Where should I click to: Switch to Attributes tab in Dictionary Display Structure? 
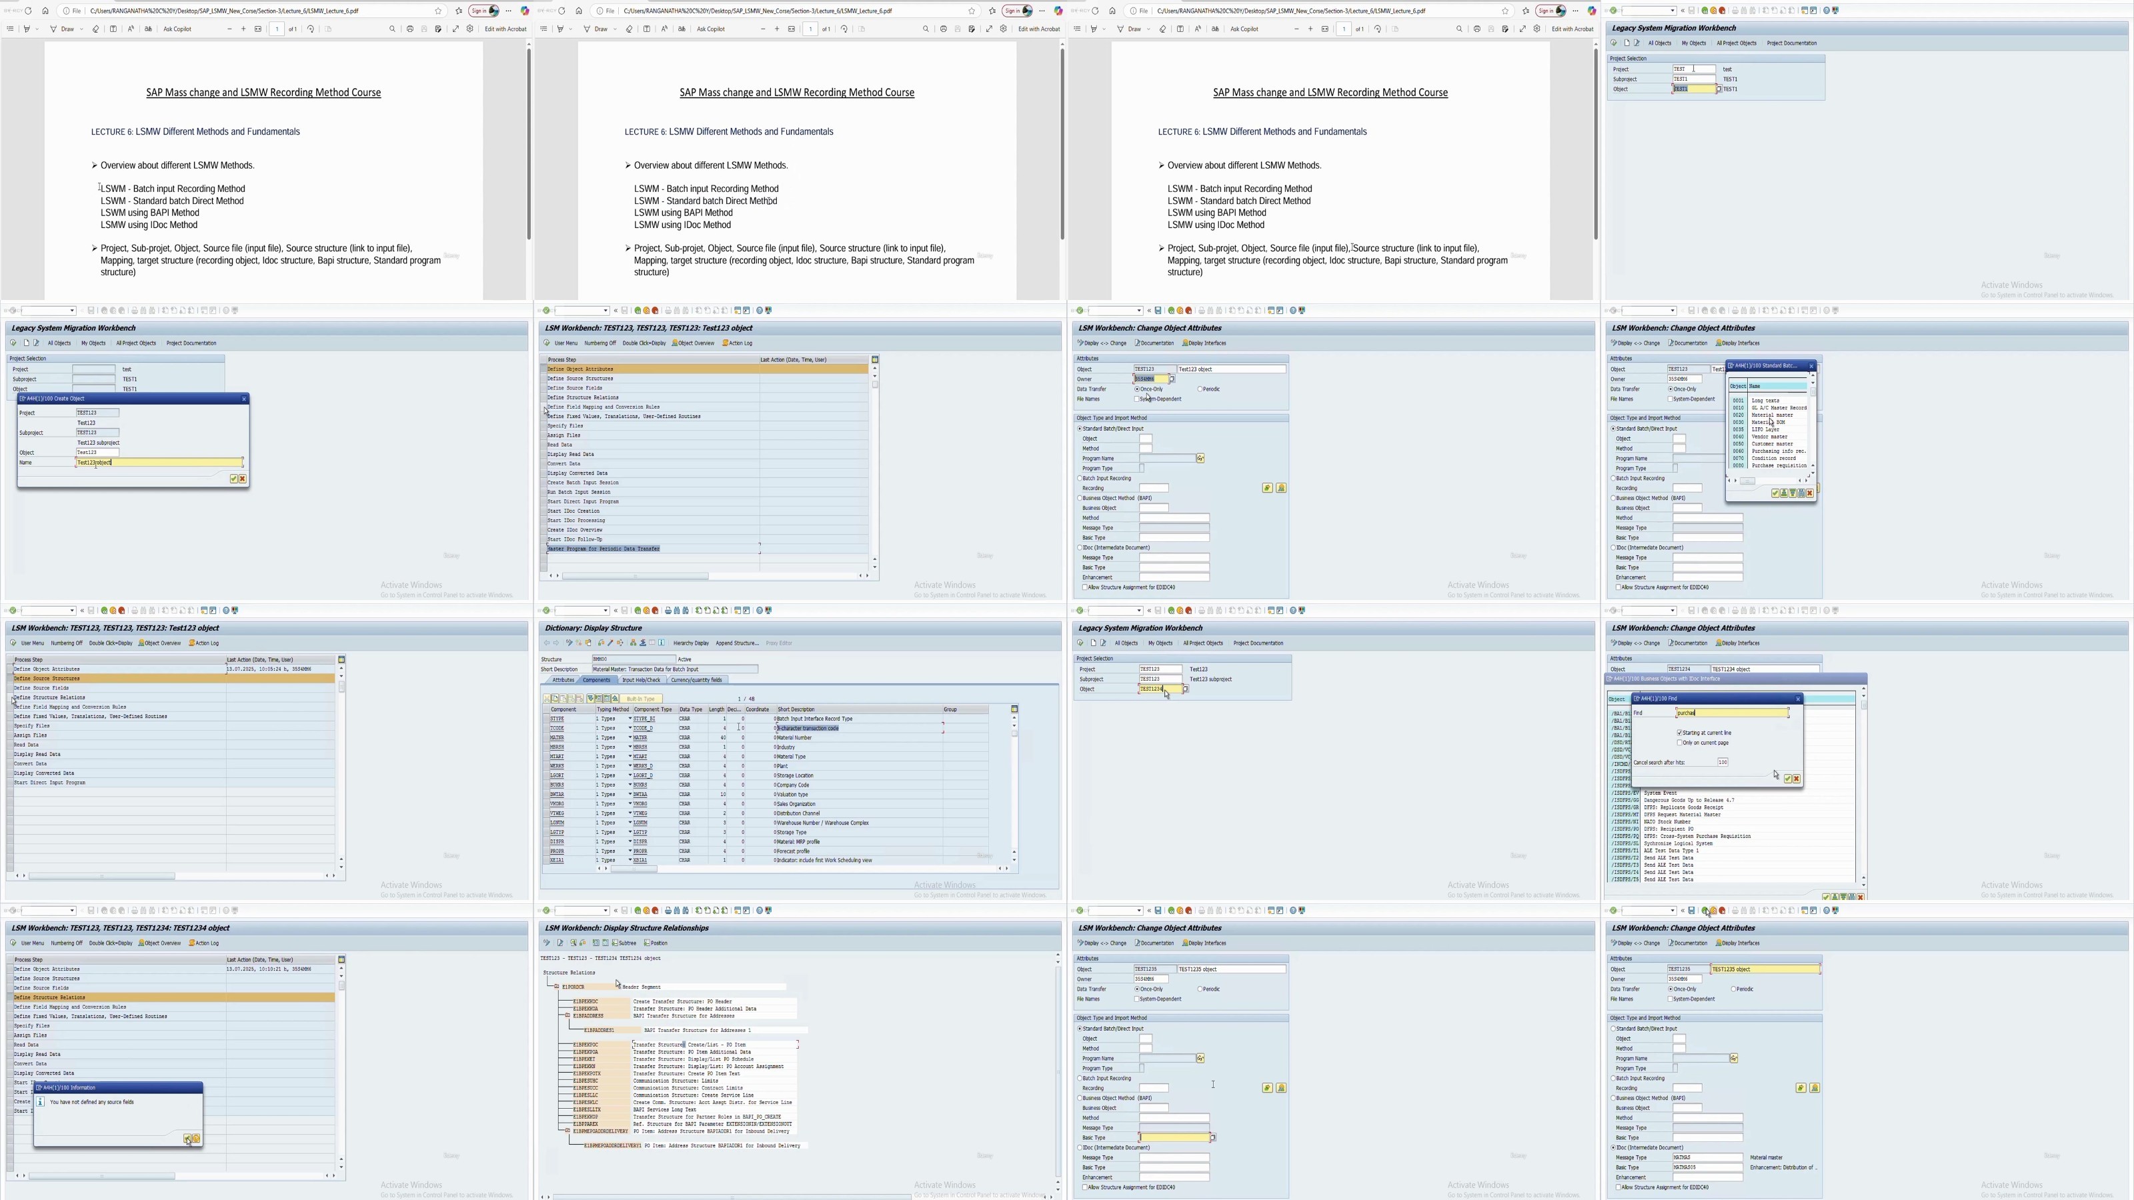[x=564, y=680]
